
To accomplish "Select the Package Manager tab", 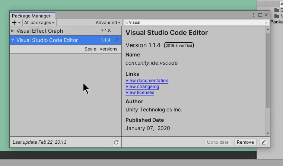I will click(x=32, y=16).
